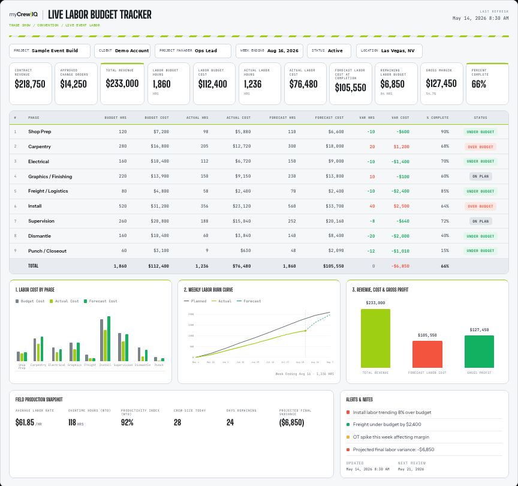
Task: Select the Supervision phase name
Action: click(x=41, y=221)
